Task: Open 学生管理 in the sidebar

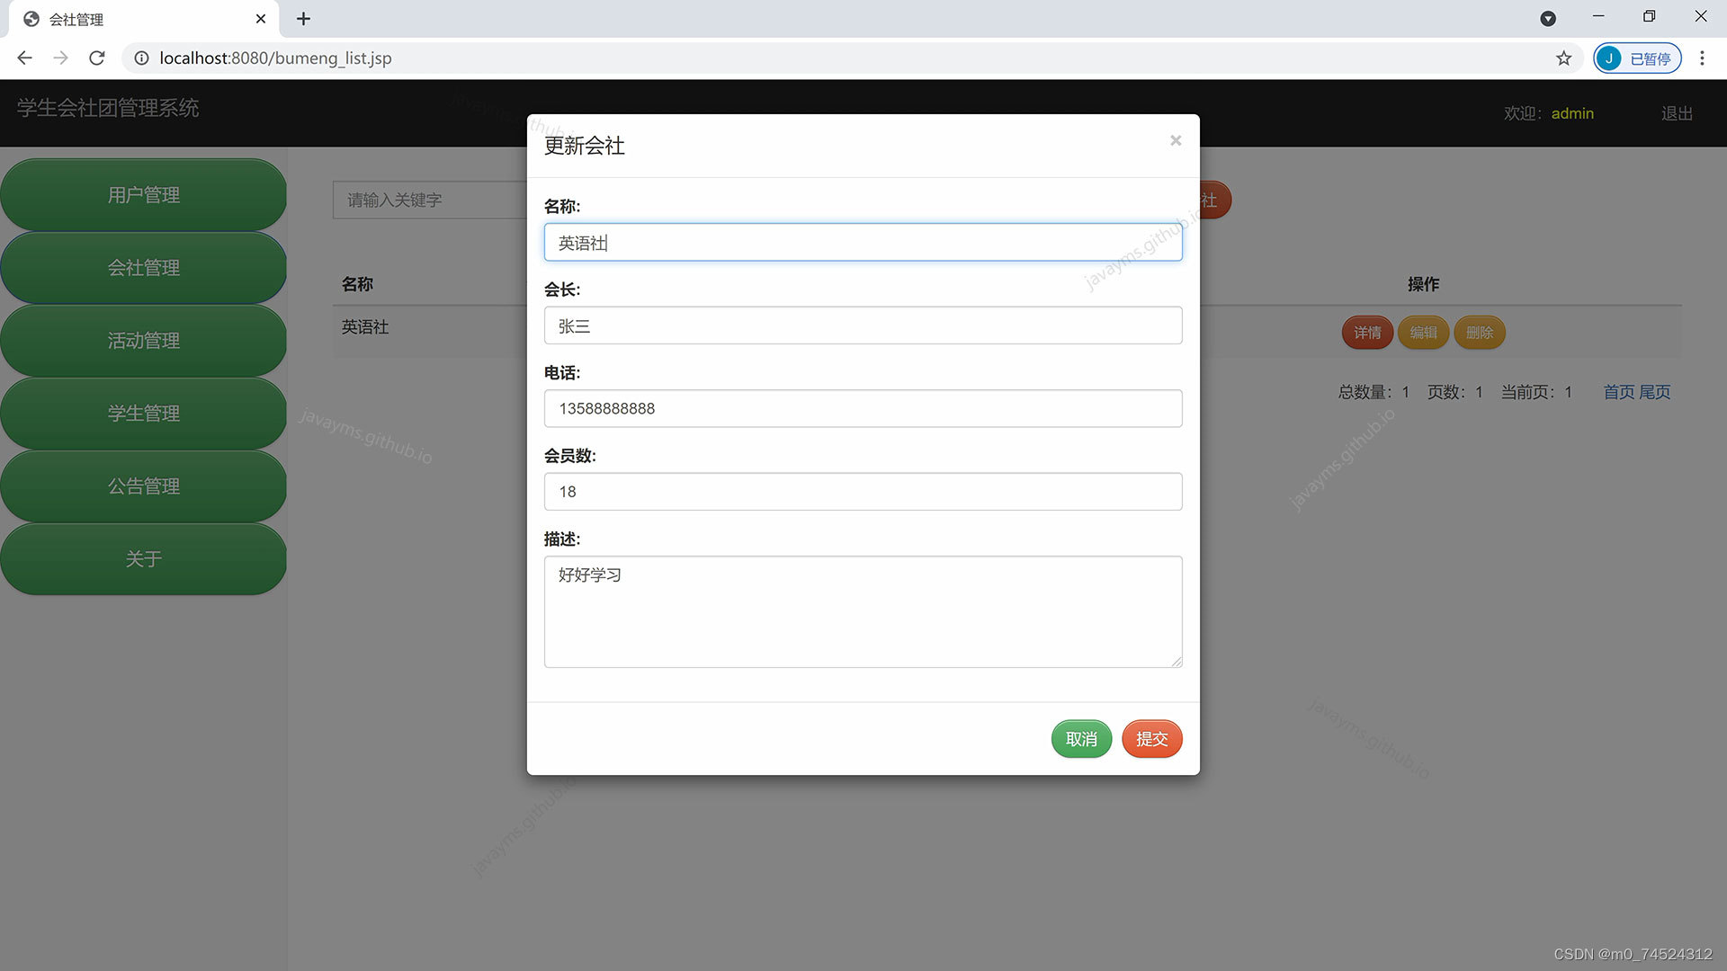Action: 144,414
